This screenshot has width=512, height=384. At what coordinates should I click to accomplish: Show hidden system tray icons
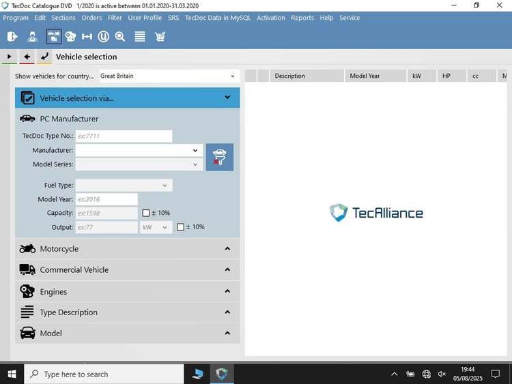coord(395,374)
